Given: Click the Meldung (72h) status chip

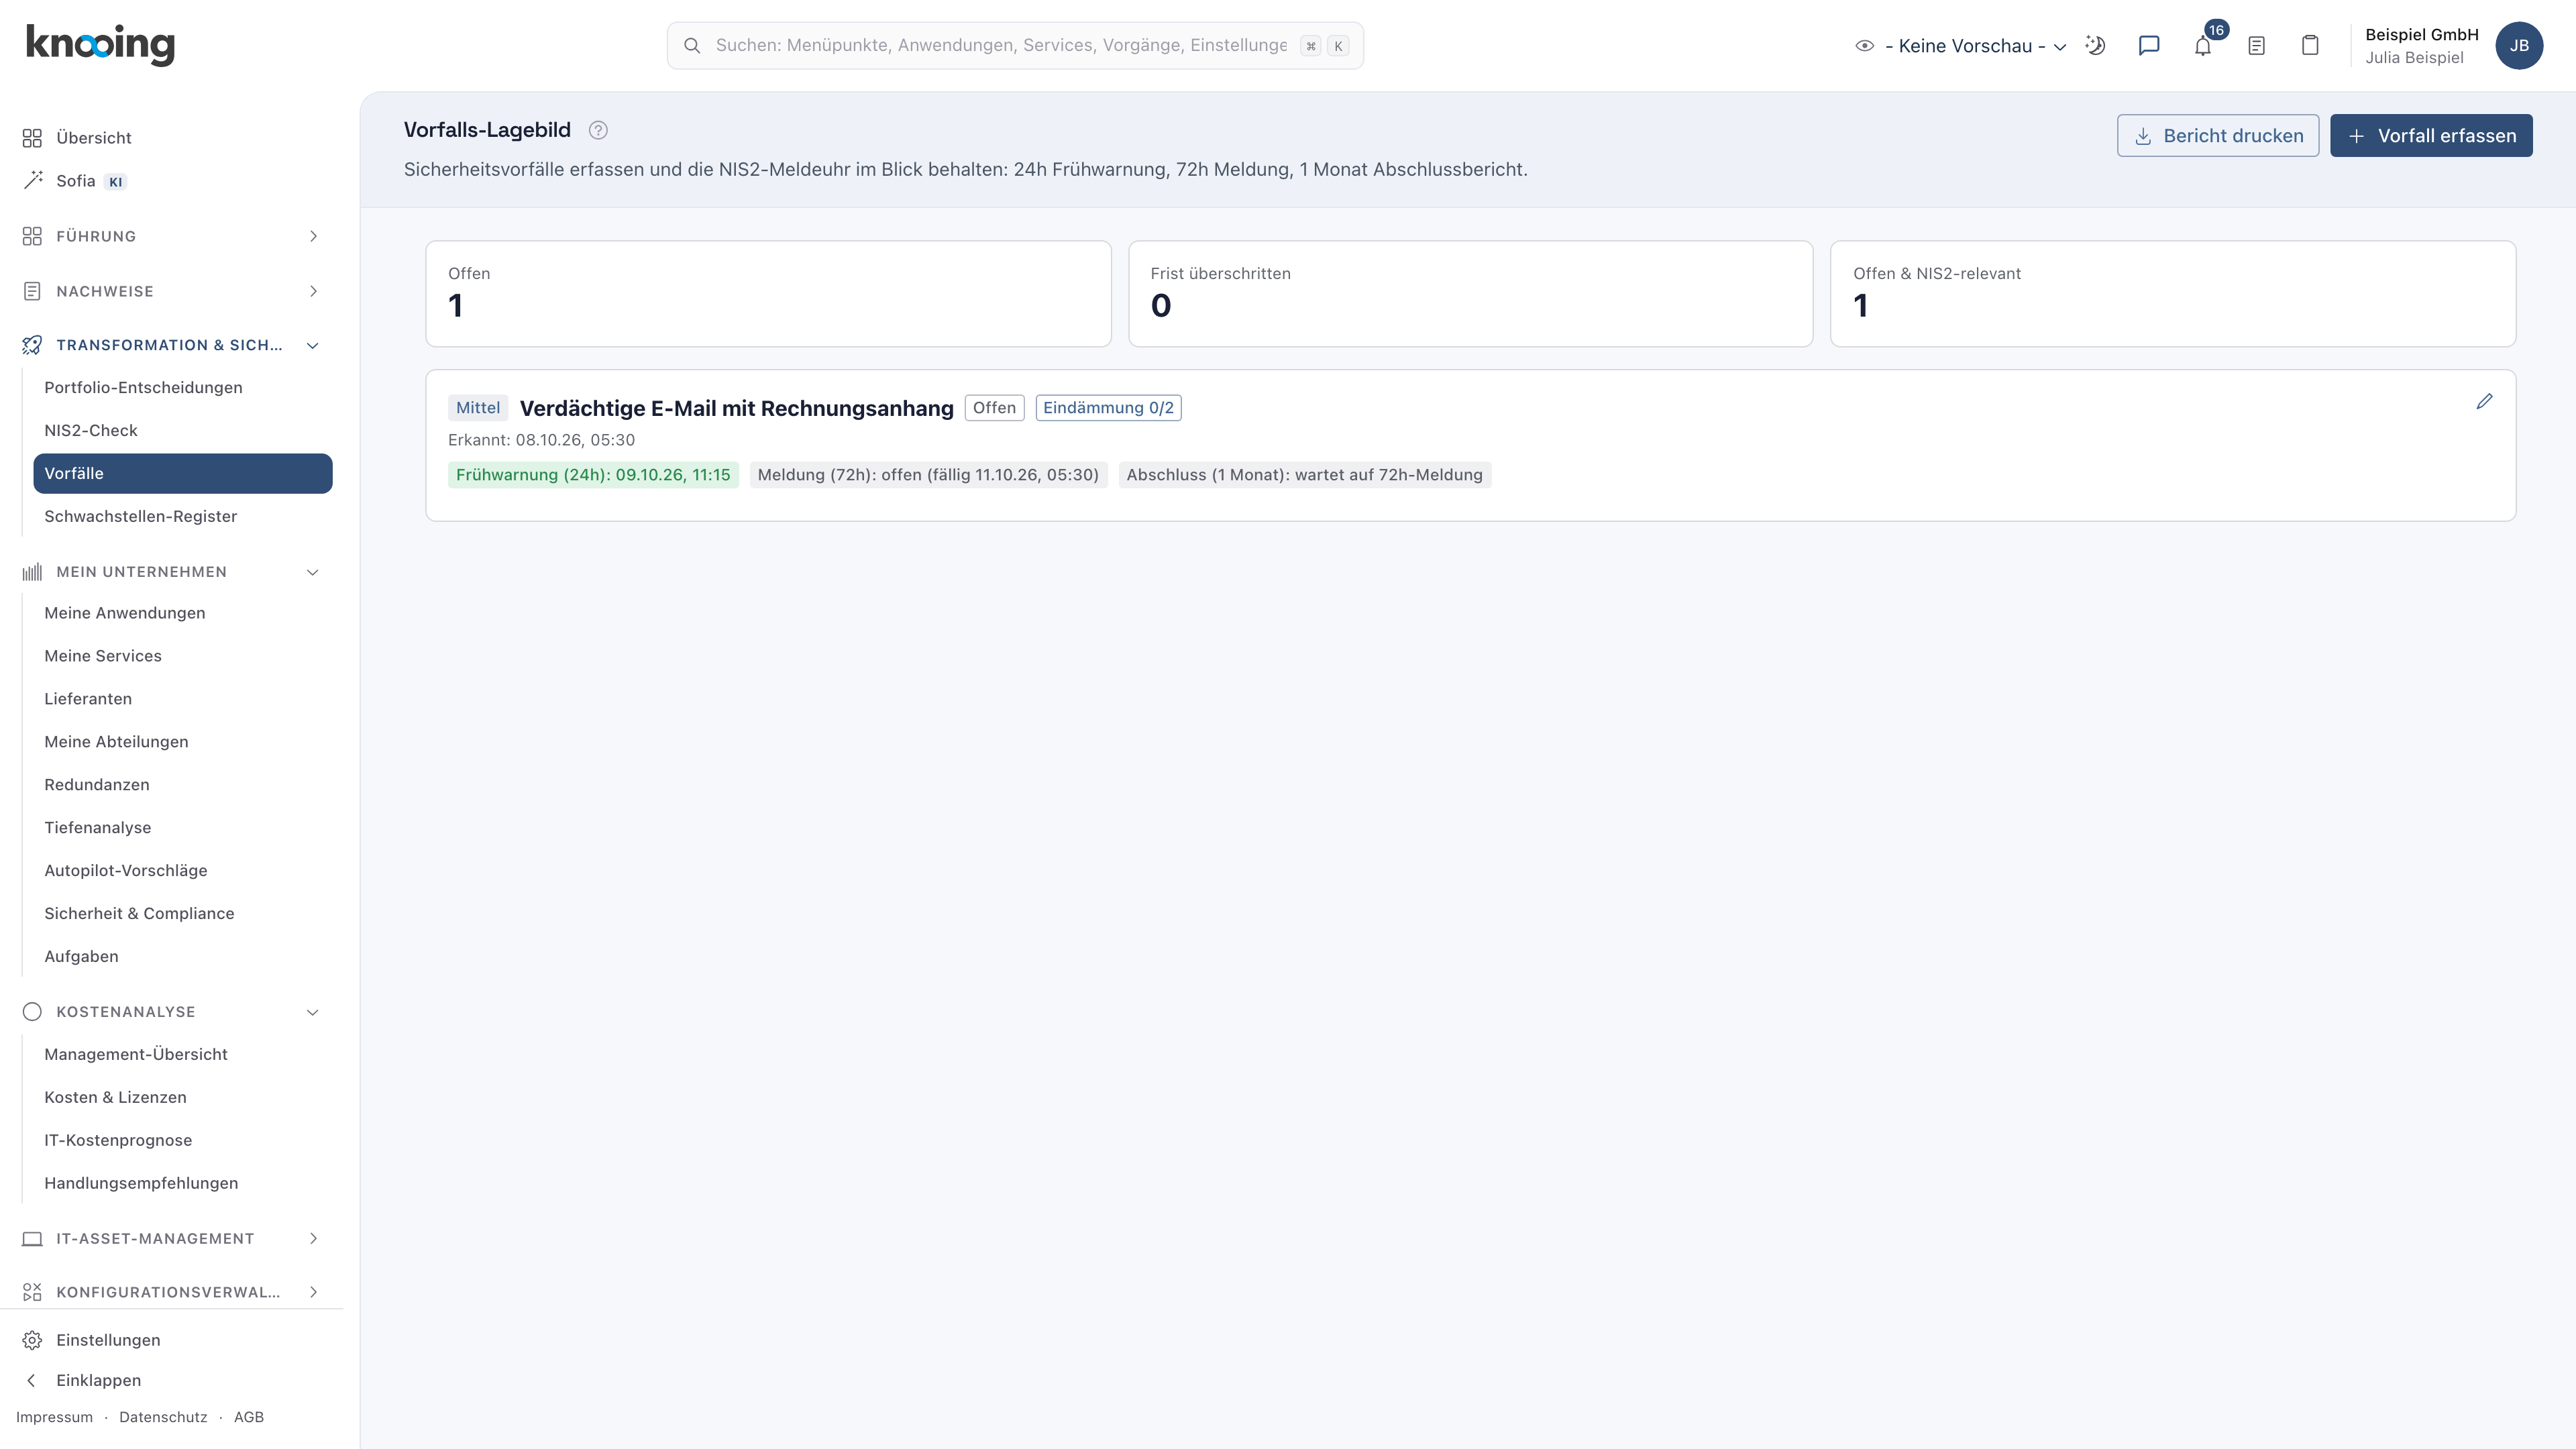Looking at the screenshot, I should click(x=928, y=475).
